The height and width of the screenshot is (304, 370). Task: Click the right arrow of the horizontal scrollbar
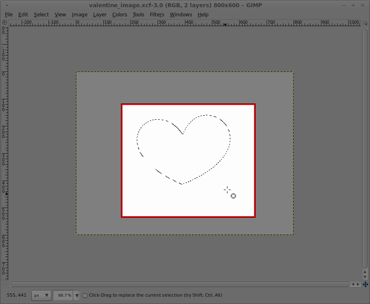point(359,284)
